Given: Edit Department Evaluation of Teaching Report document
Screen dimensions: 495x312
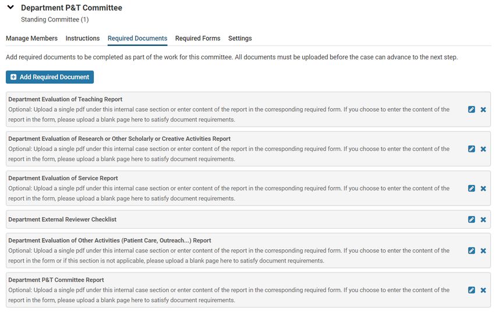Looking at the screenshot, I should click(471, 109).
